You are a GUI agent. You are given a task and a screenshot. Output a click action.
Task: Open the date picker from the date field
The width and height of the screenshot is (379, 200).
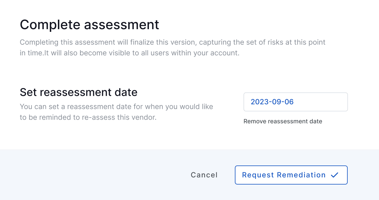coord(296,102)
